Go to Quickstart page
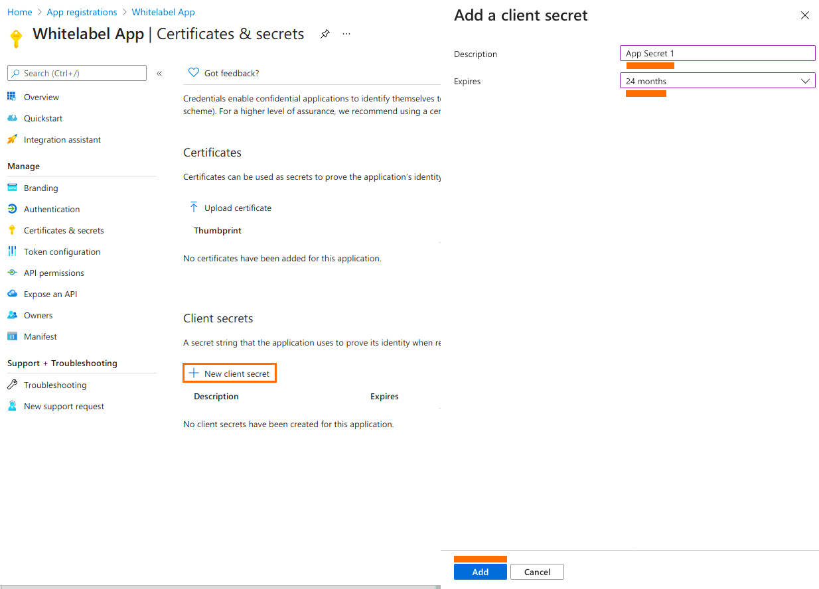Image resolution: width=819 pixels, height=589 pixels. tap(43, 119)
